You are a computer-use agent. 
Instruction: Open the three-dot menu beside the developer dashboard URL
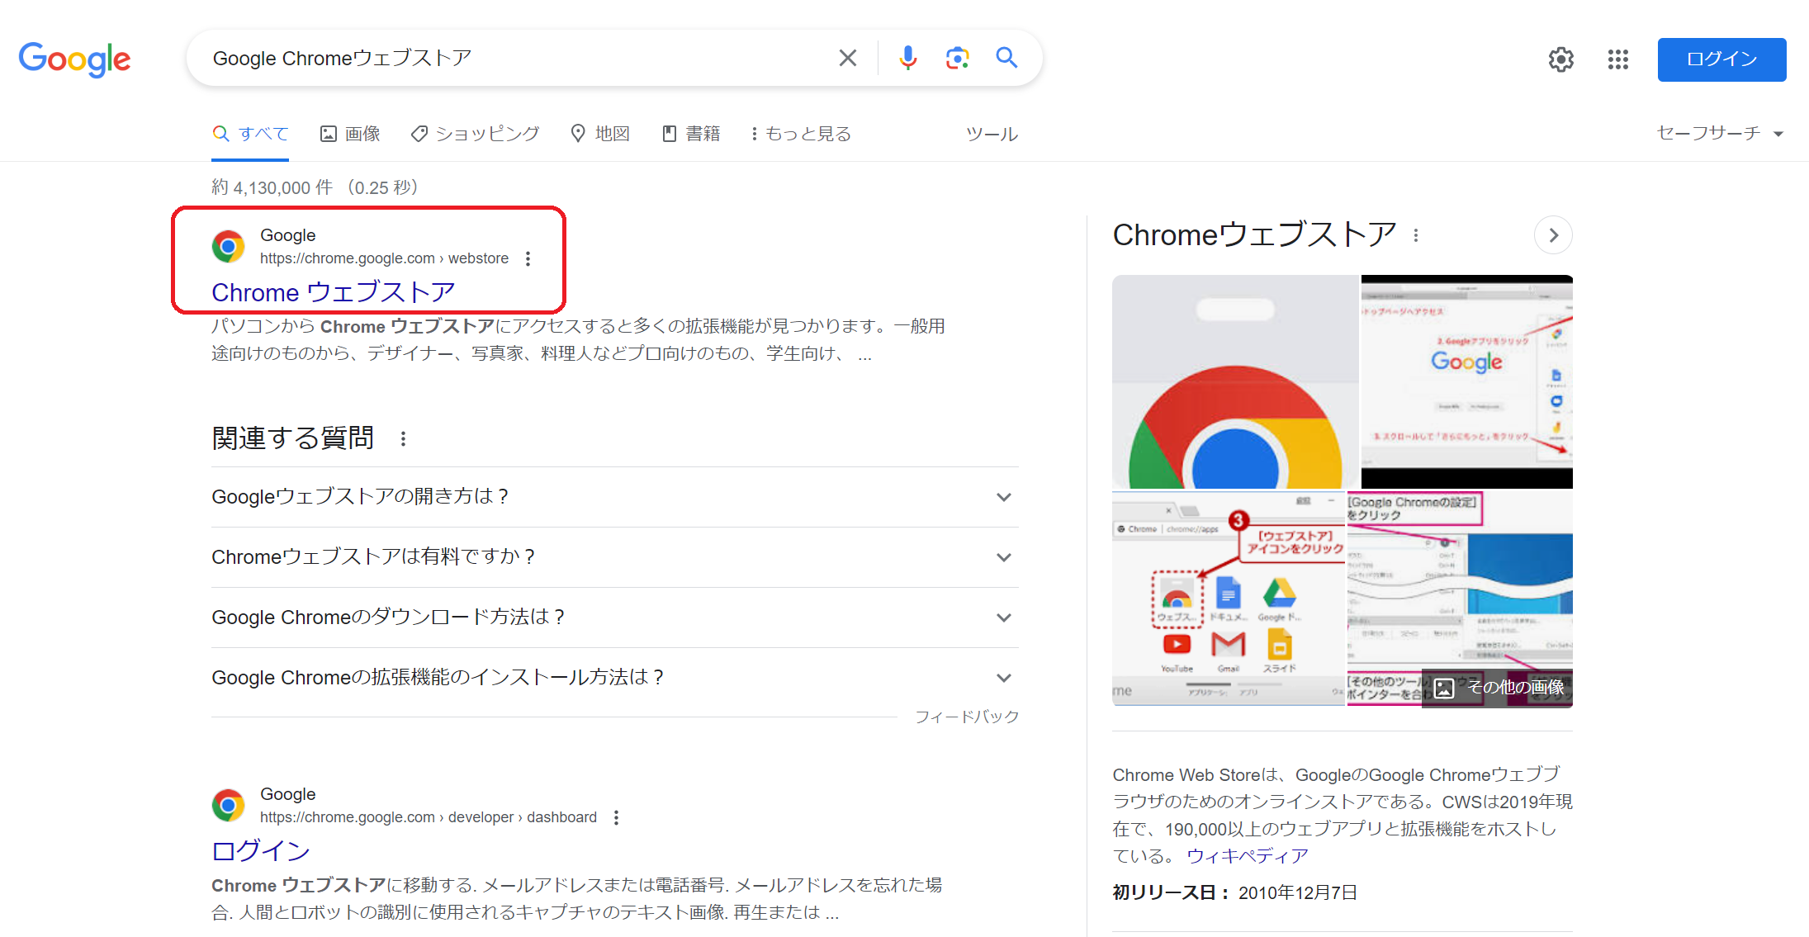(x=616, y=817)
